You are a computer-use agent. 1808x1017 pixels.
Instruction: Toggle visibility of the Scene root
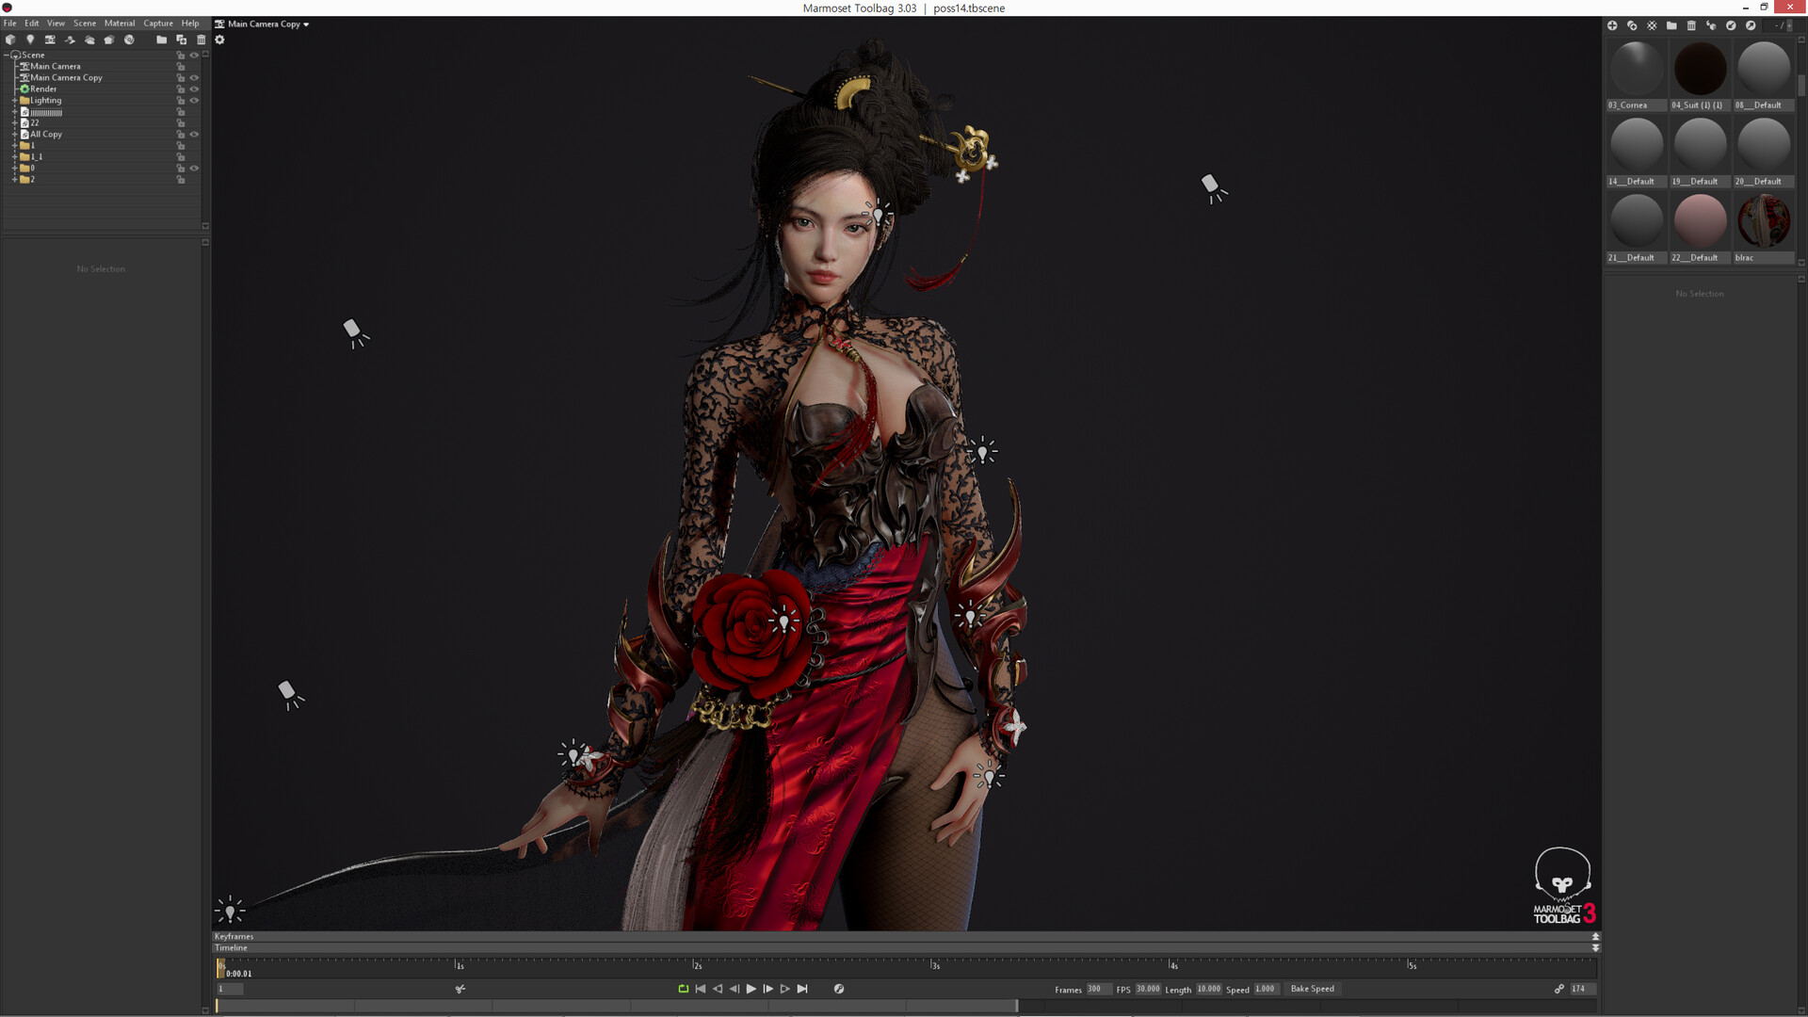click(x=194, y=55)
